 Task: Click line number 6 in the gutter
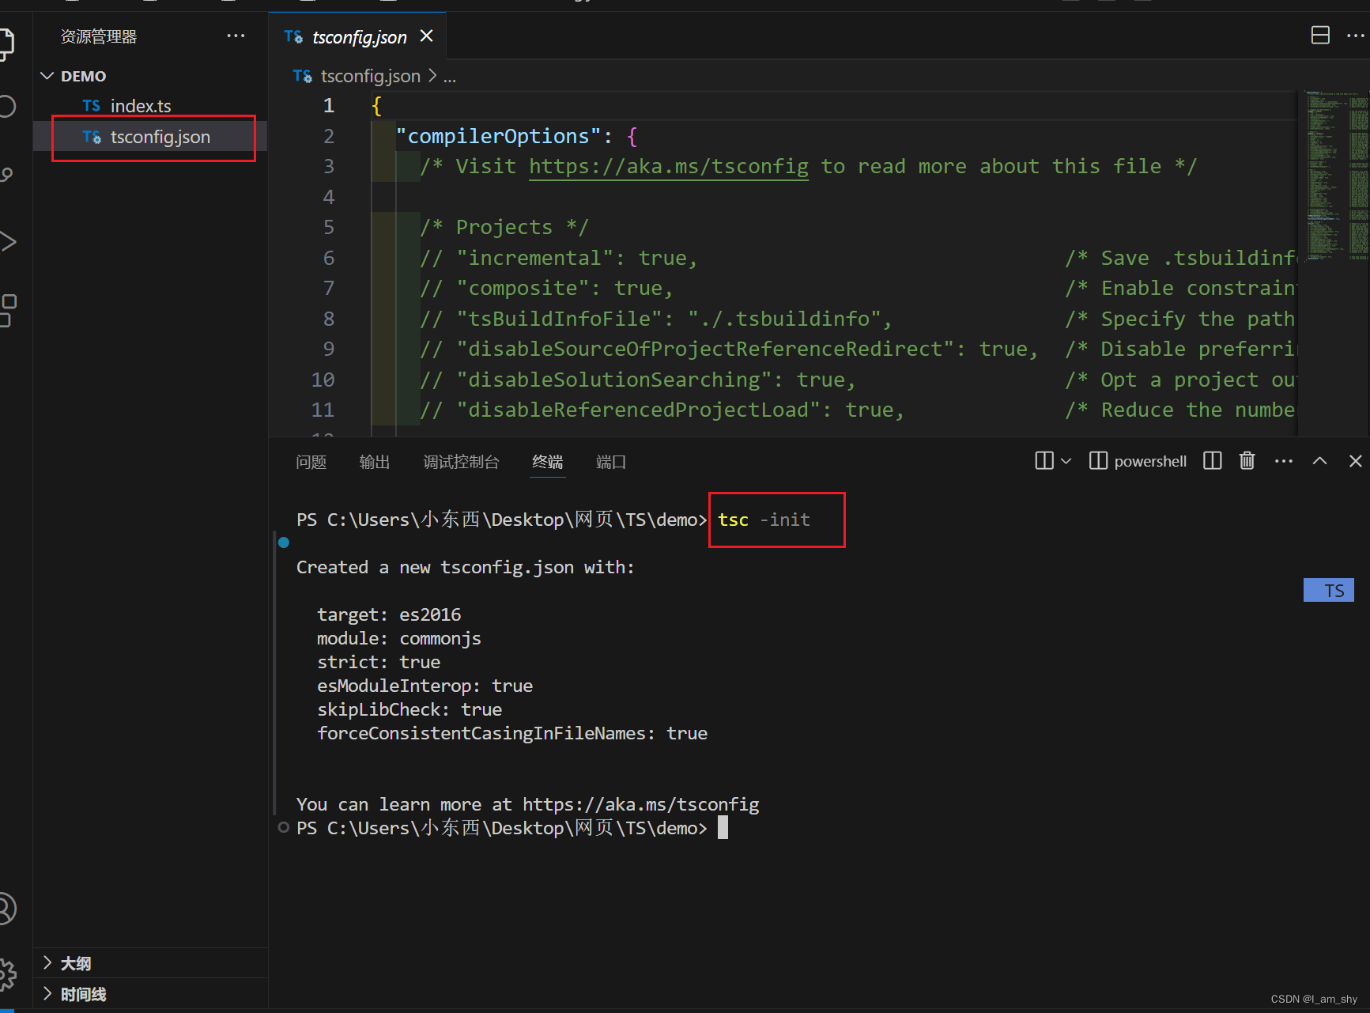[329, 258]
